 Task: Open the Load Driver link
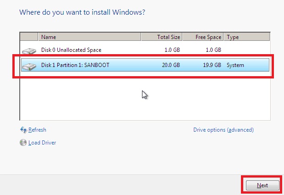click(42, 143)
